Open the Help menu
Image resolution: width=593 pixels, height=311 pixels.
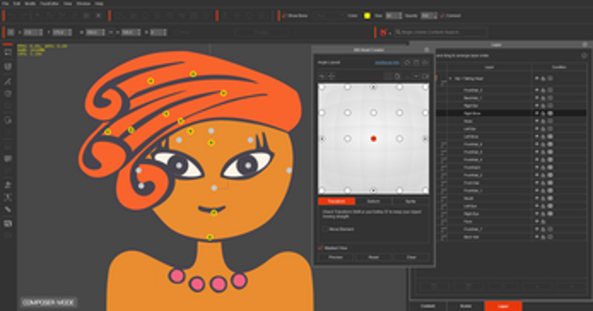99,4
